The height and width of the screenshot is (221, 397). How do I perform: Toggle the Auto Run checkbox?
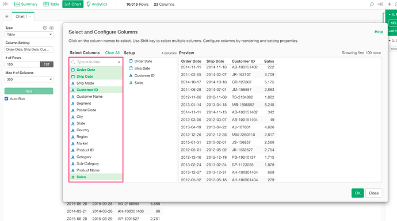(x=6, y=99)
